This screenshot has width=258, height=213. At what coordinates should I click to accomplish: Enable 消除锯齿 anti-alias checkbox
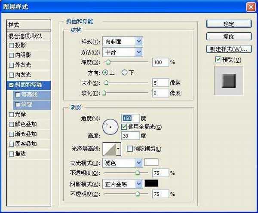pyautogui.click(x=130, y=149)
